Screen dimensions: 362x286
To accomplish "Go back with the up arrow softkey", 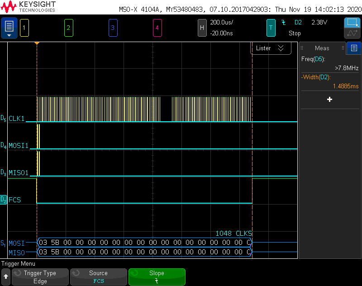I will [x=6, y=277].
